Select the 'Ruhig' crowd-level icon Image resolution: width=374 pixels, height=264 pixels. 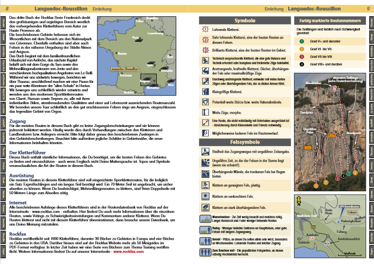coord(205,230)
